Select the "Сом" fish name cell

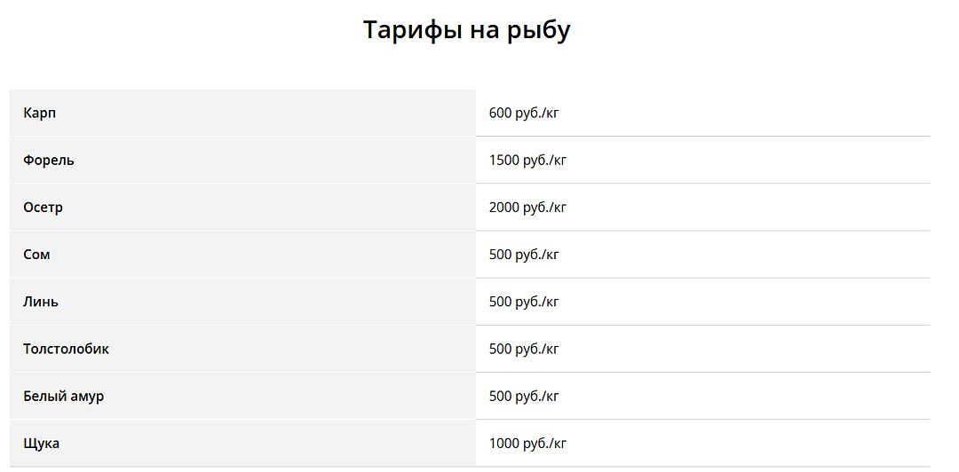click(37, 255)
